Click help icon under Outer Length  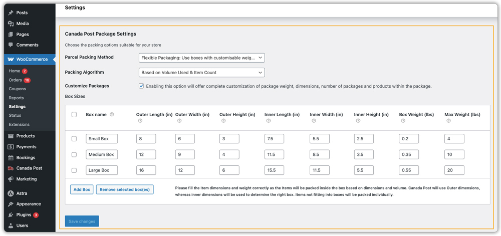[x=140, y=121]
